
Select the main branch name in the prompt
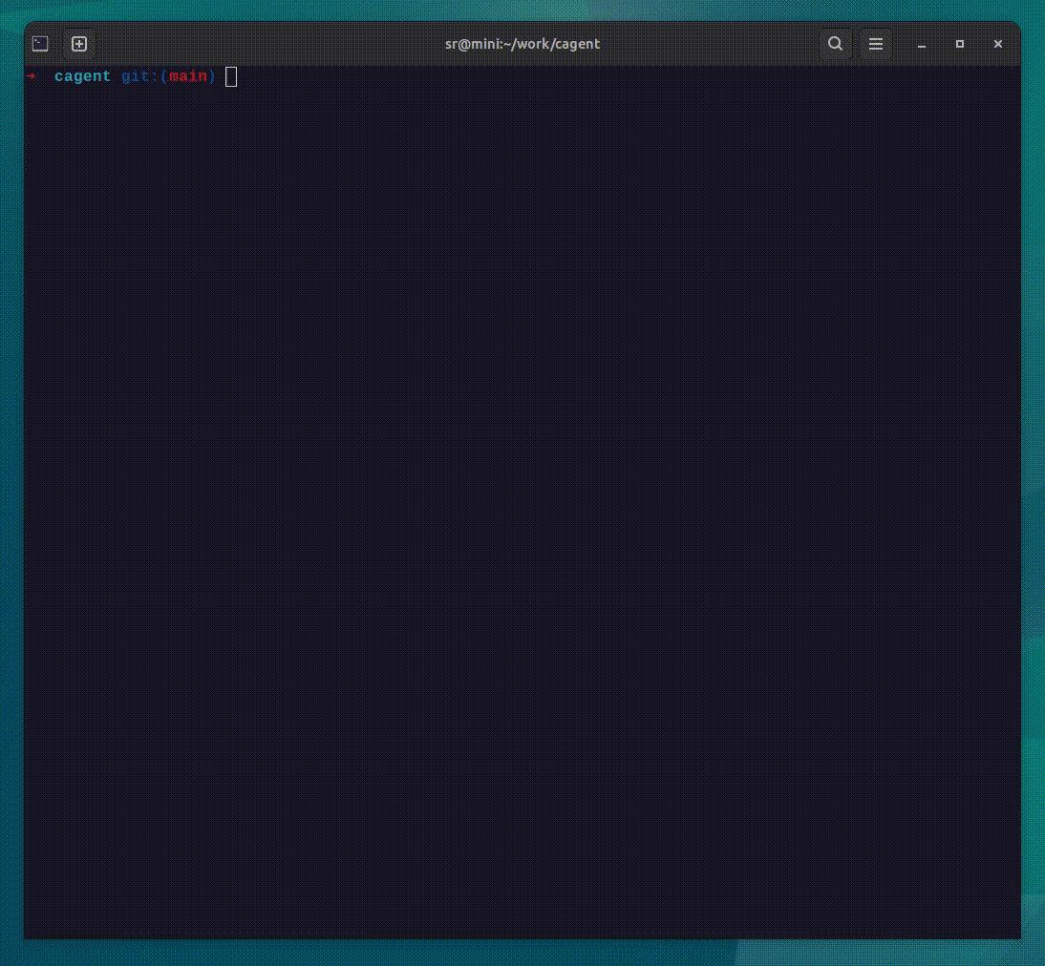pos(187,76)
